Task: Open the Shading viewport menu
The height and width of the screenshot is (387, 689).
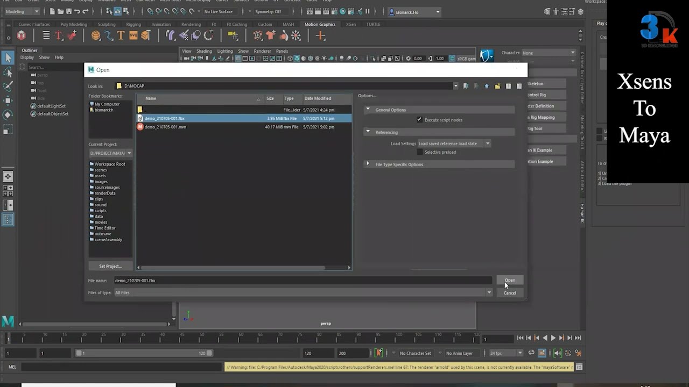Action: pyautogui.click(x=204, y=51)
